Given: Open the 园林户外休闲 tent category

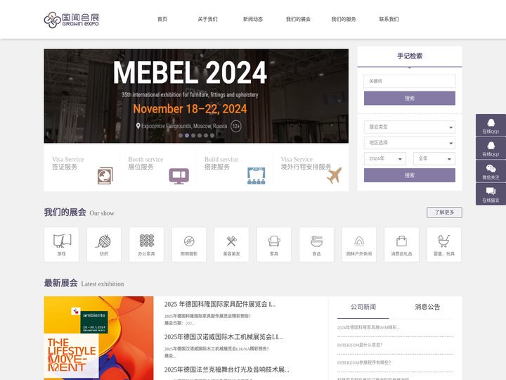Looking at the screenshot, I should pyautogui.click(x=359, y=244).
